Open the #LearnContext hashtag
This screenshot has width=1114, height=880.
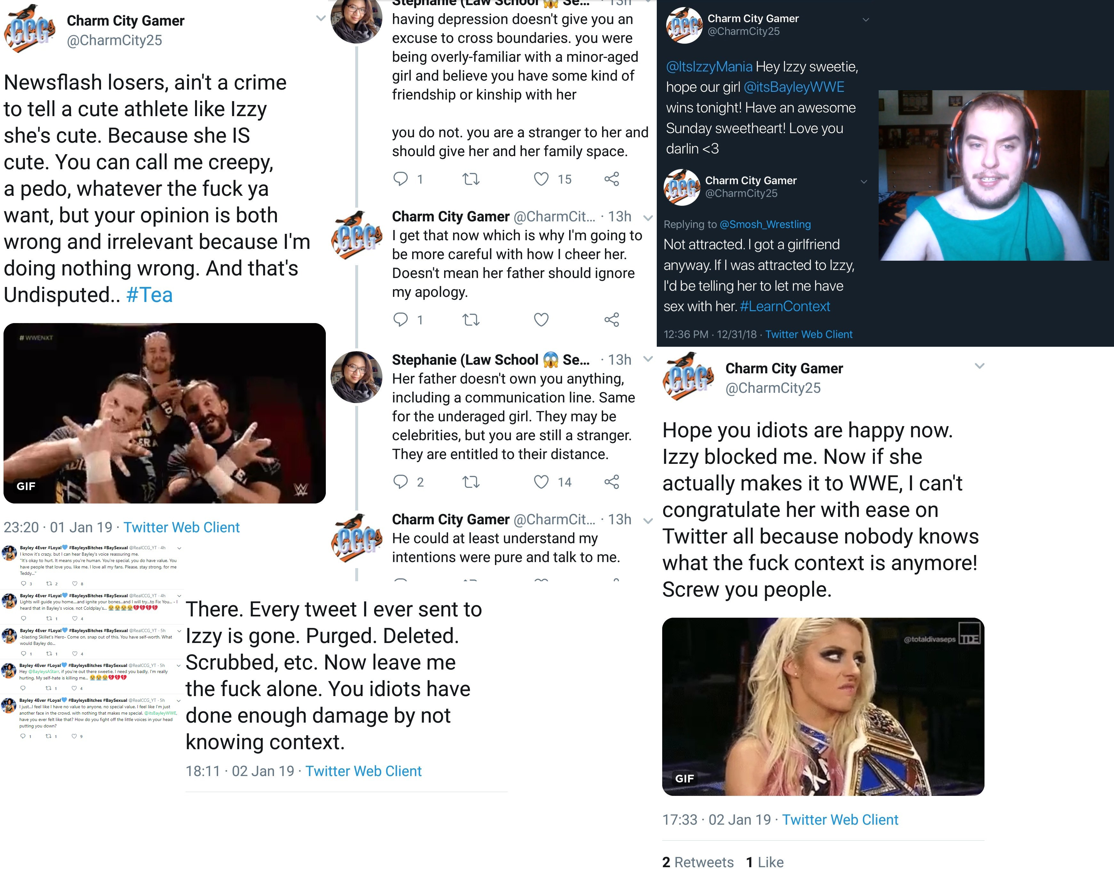[785, 306]
